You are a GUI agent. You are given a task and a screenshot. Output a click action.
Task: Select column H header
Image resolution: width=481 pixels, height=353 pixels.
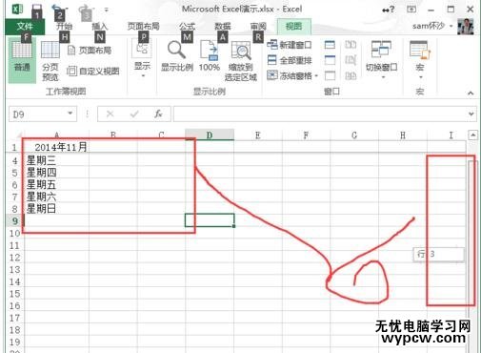[x=403, y=135]
